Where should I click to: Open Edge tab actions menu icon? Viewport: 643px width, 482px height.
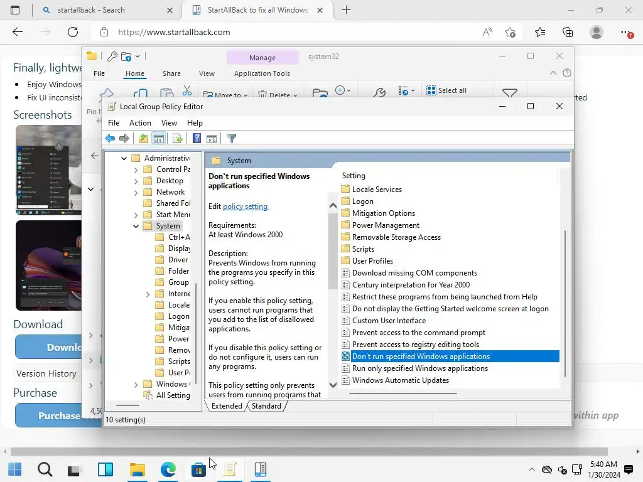click(x=15, y=10)
